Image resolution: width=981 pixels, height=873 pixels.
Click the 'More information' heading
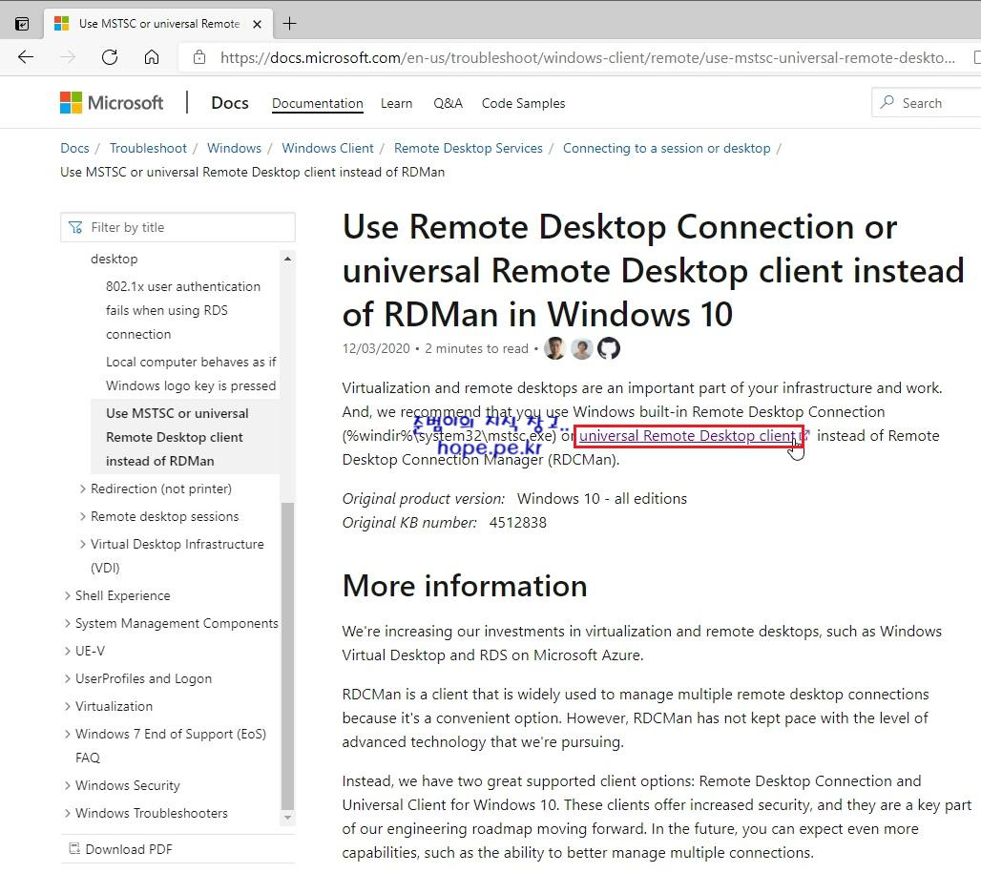coord(464,585)
